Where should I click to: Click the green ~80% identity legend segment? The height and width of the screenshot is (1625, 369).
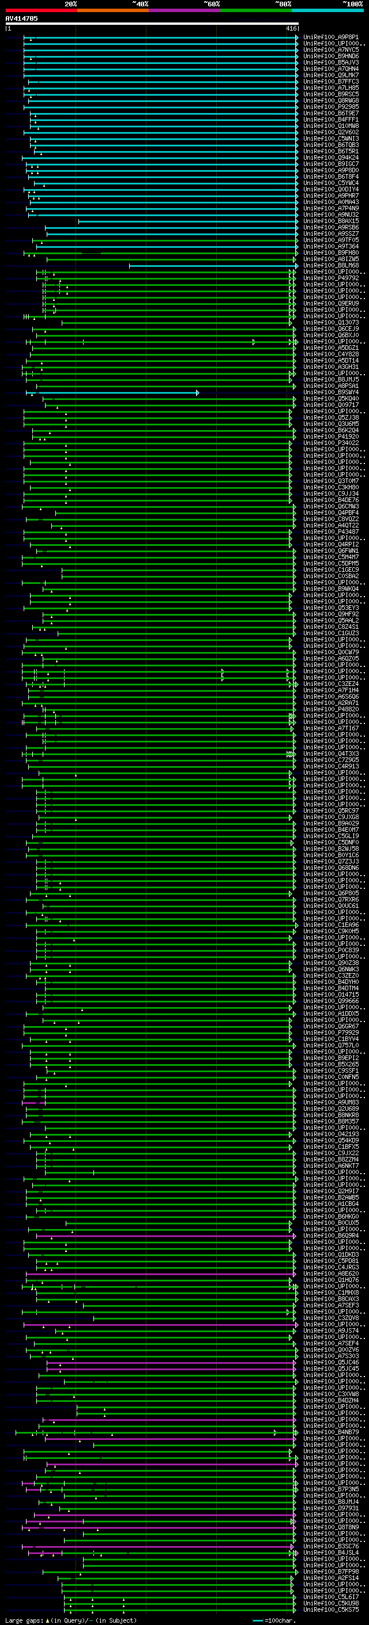[256, 10]
